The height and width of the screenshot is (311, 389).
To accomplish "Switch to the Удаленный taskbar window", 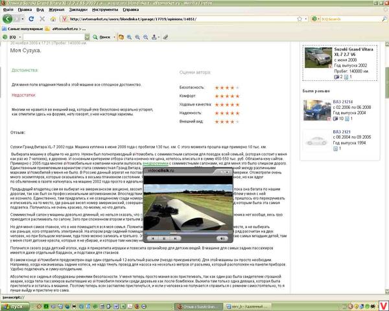I will 246,306.
